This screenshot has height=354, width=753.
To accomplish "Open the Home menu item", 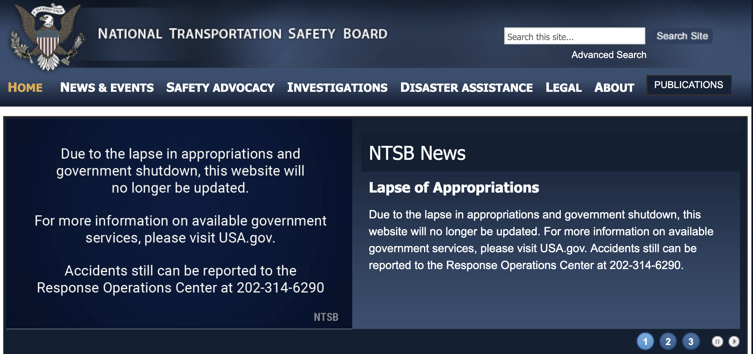I will (25, 88).
